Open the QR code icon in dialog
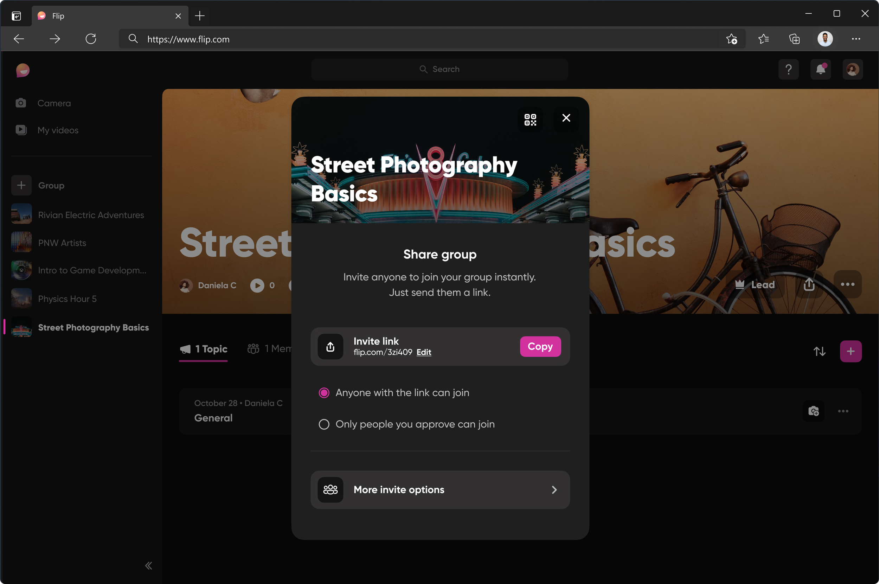The width and height of the screenshot is (879, 584). point(530,120)
